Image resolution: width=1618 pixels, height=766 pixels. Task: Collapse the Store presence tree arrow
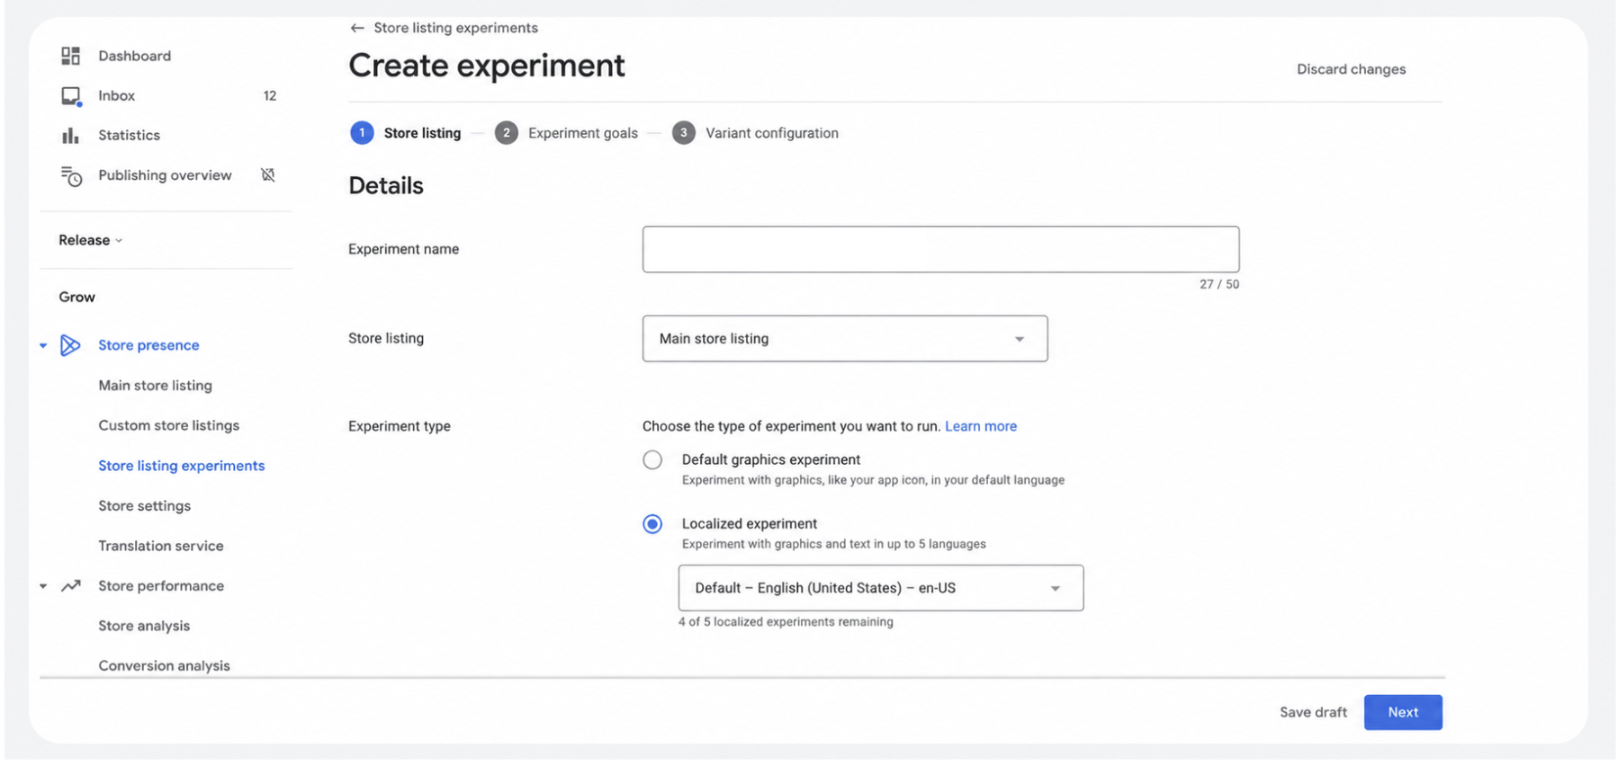coord(43,346)
